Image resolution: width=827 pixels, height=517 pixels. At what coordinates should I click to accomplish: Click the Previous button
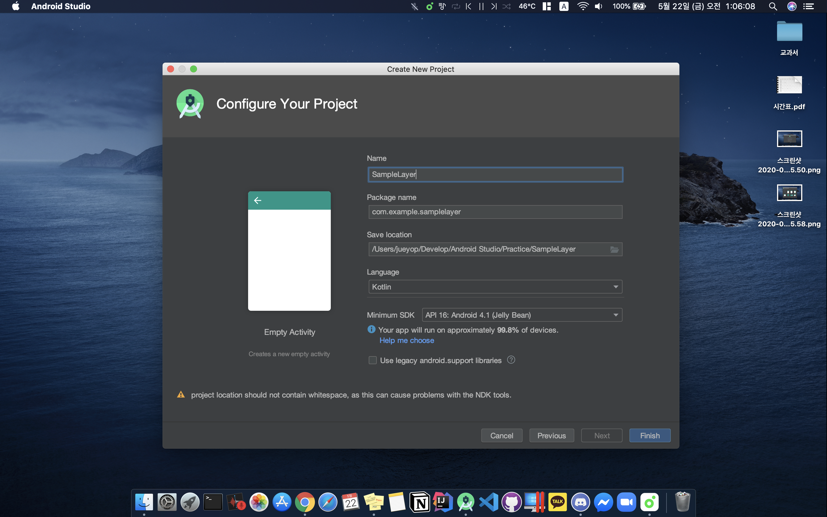pyautogui.click(x=551, y=435)
